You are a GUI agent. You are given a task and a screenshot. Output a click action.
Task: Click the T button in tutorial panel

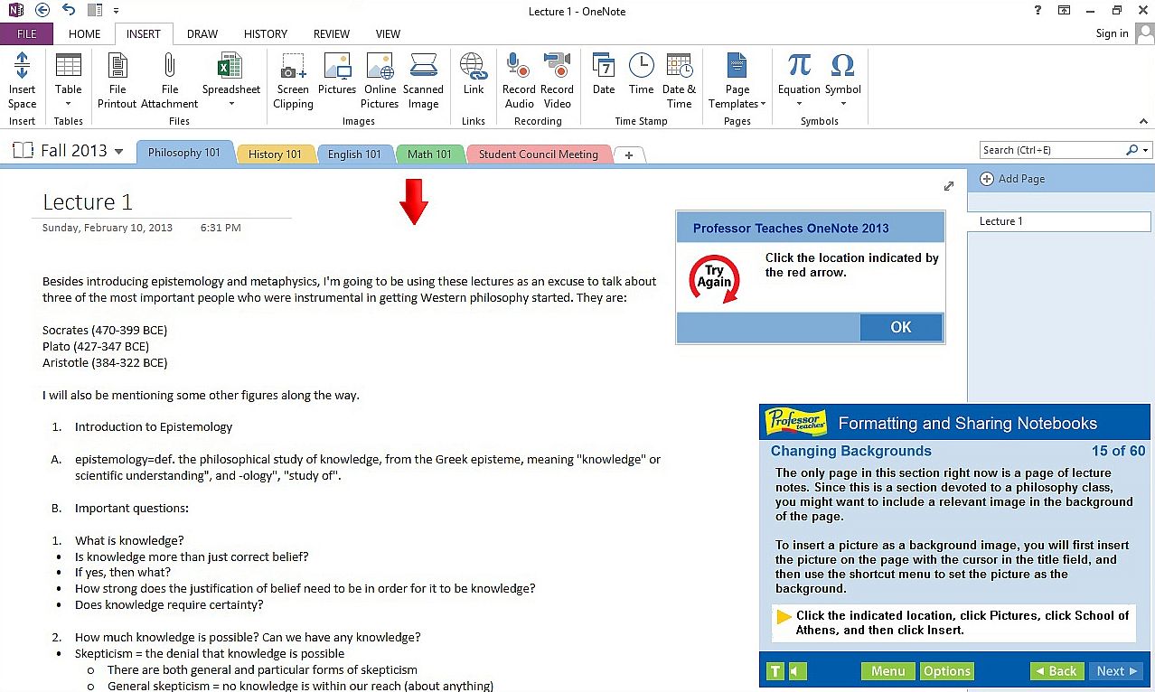(x=775, y=671)
